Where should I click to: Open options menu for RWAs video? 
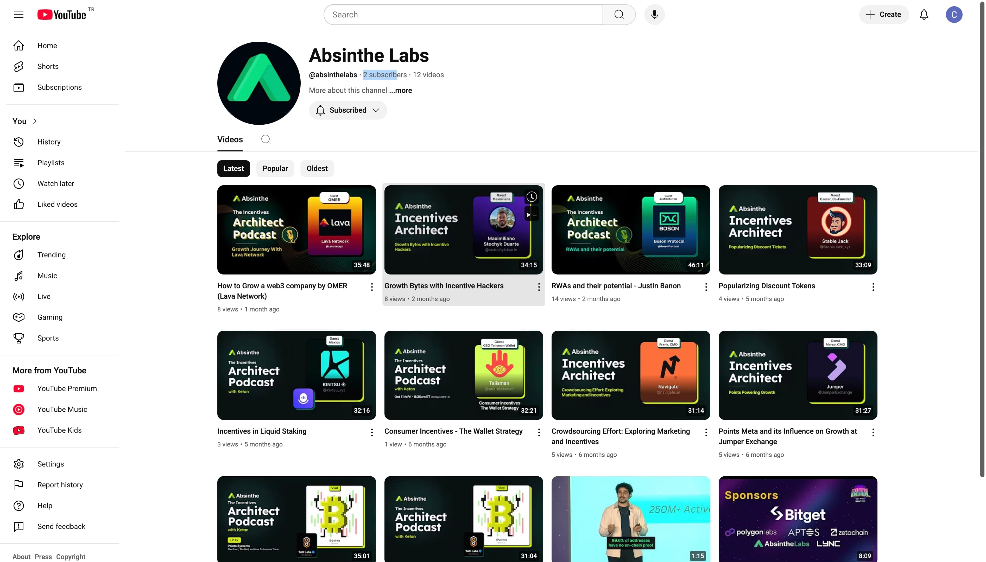tap(706, 287)
